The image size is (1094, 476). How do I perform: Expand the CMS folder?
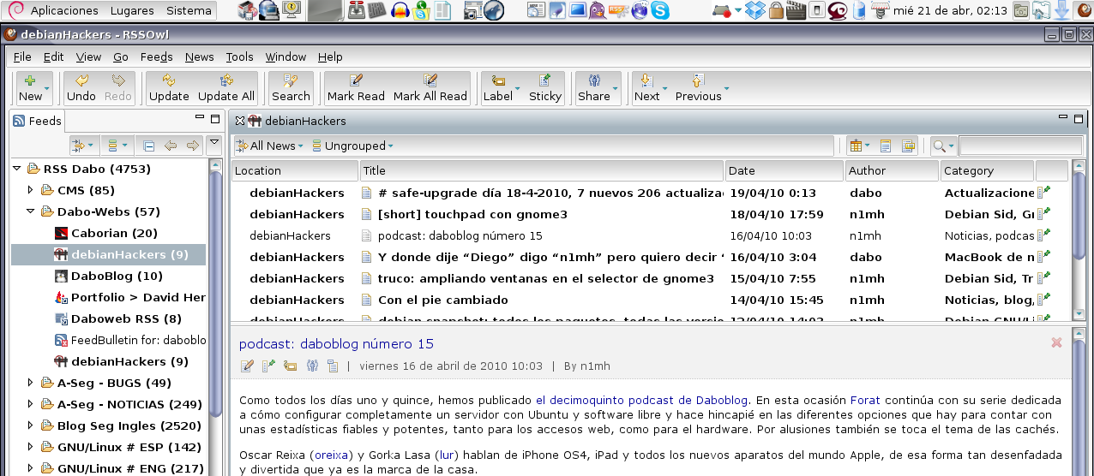31,190
